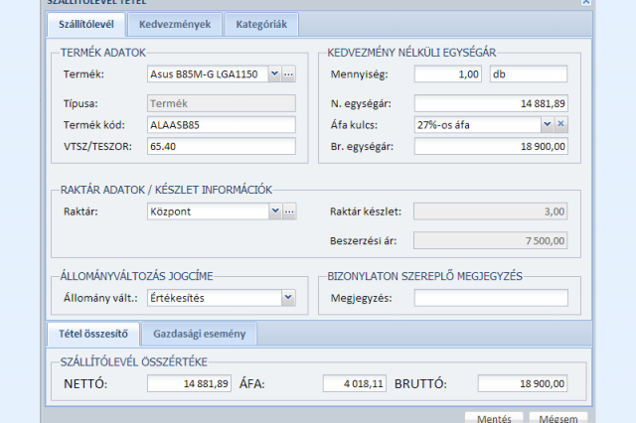Click the Raktár készlet: label

(x=366, y=211)
